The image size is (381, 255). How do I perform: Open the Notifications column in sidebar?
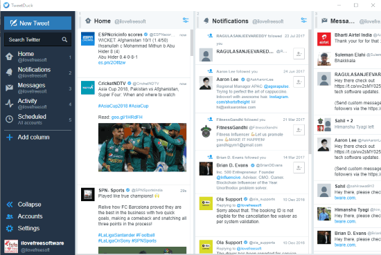[x=37, y=73]
